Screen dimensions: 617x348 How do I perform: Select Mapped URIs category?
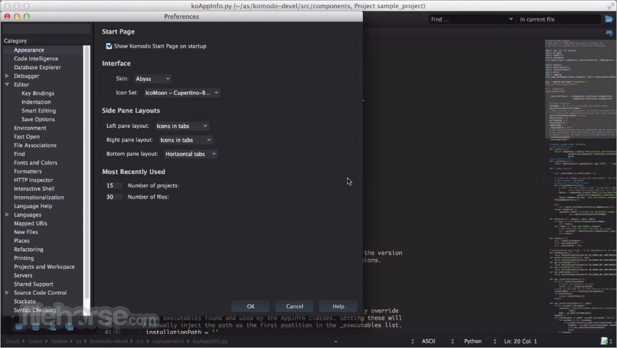point(30,223)
